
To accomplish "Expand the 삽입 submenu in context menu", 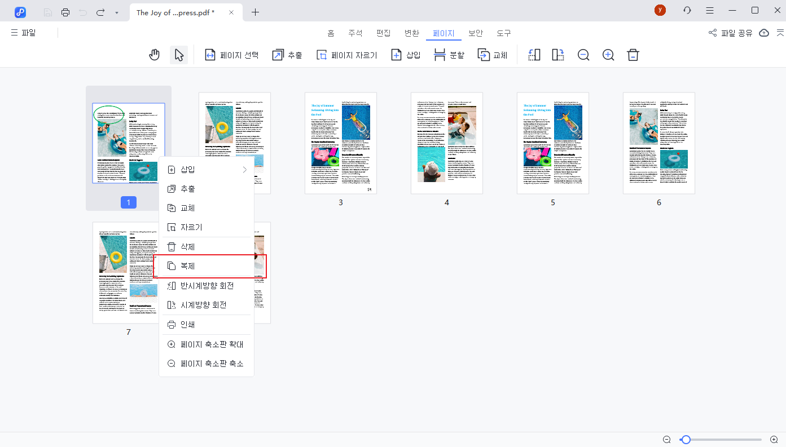I will (207, 170).
